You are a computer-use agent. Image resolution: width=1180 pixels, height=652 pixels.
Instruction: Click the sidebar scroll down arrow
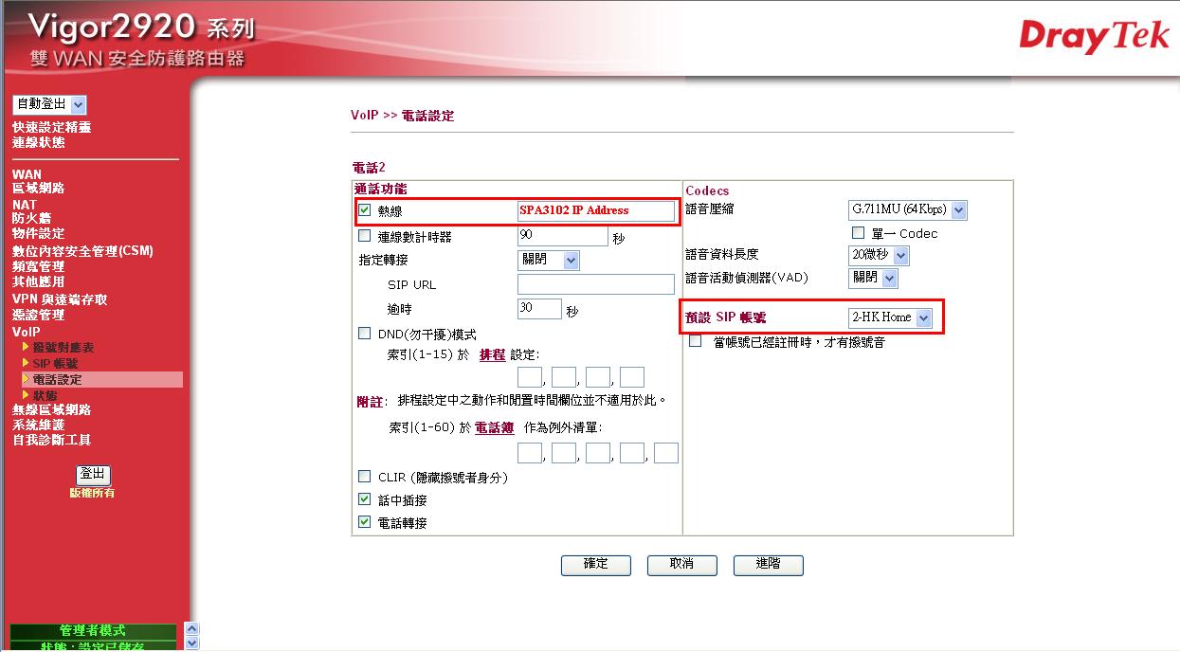192,643
